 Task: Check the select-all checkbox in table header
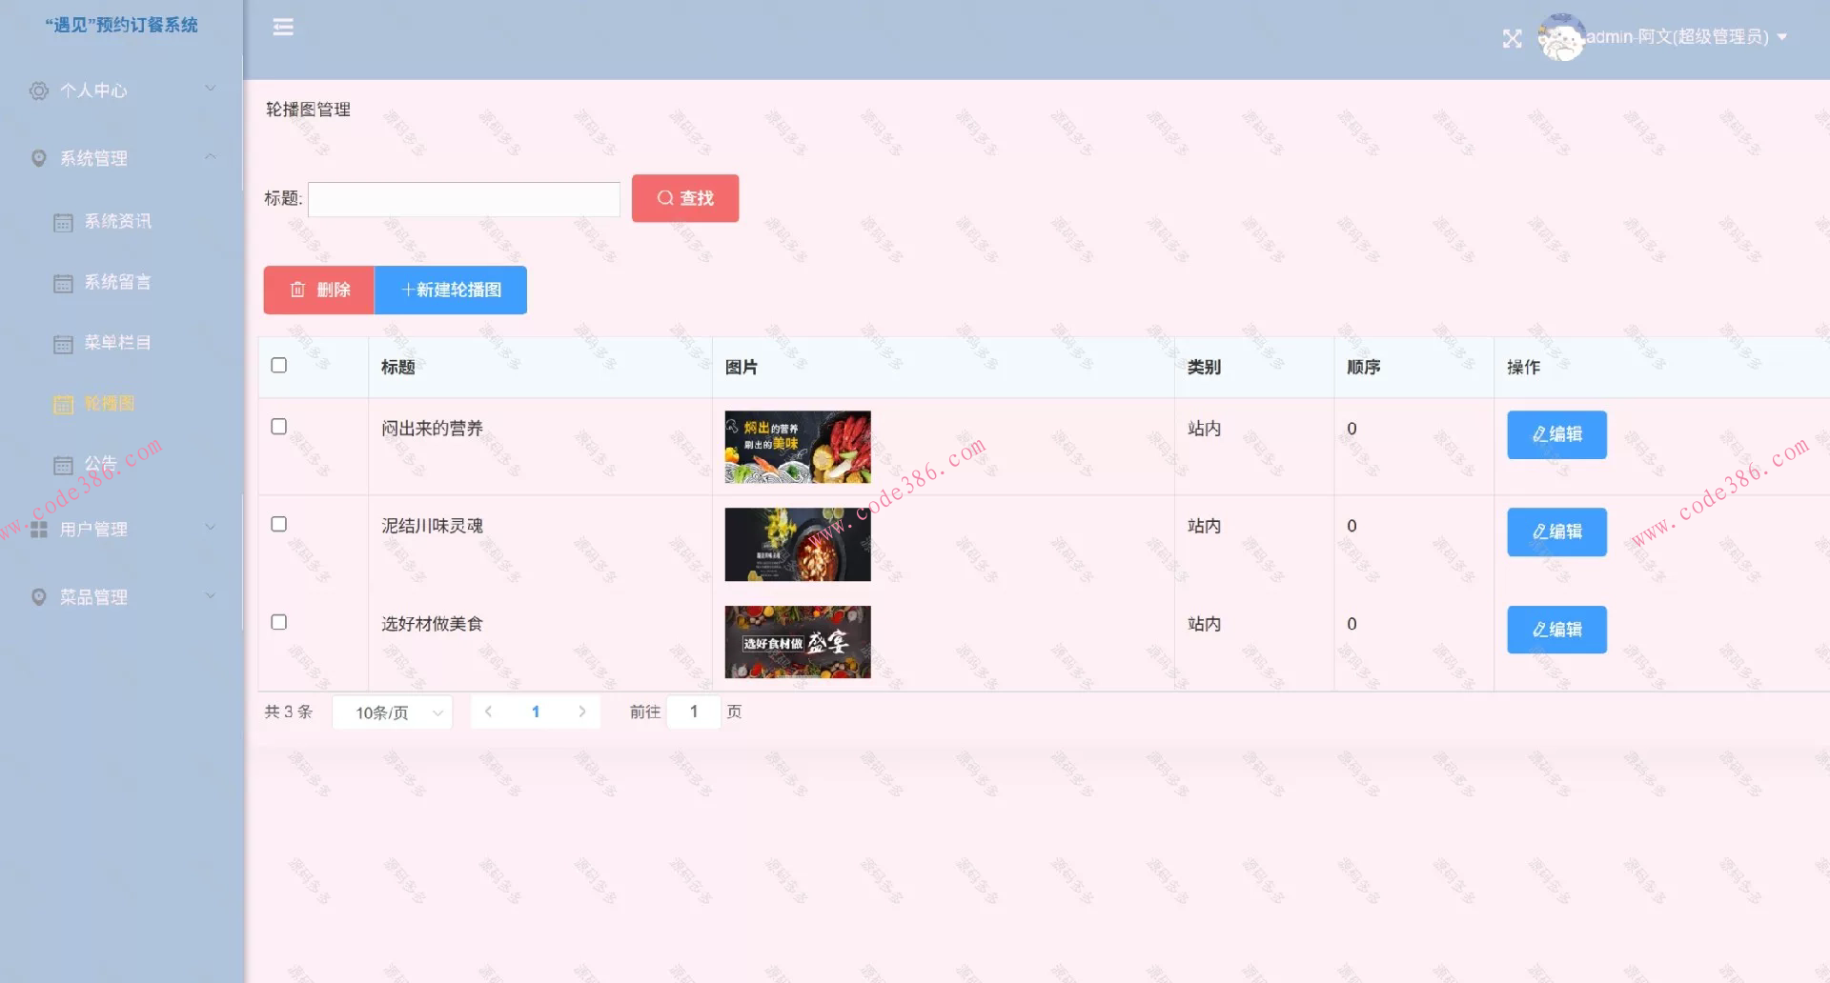[x=278, y=365]
